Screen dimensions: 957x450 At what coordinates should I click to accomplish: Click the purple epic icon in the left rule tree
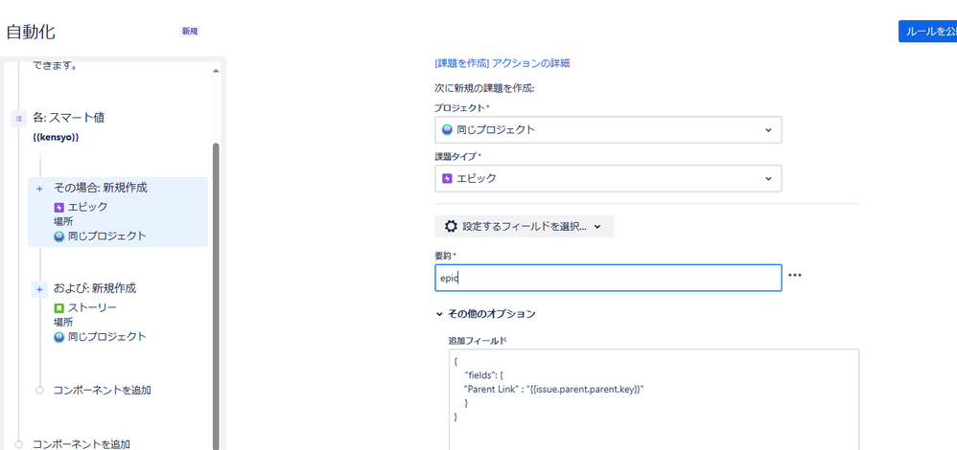coord(59,208)
